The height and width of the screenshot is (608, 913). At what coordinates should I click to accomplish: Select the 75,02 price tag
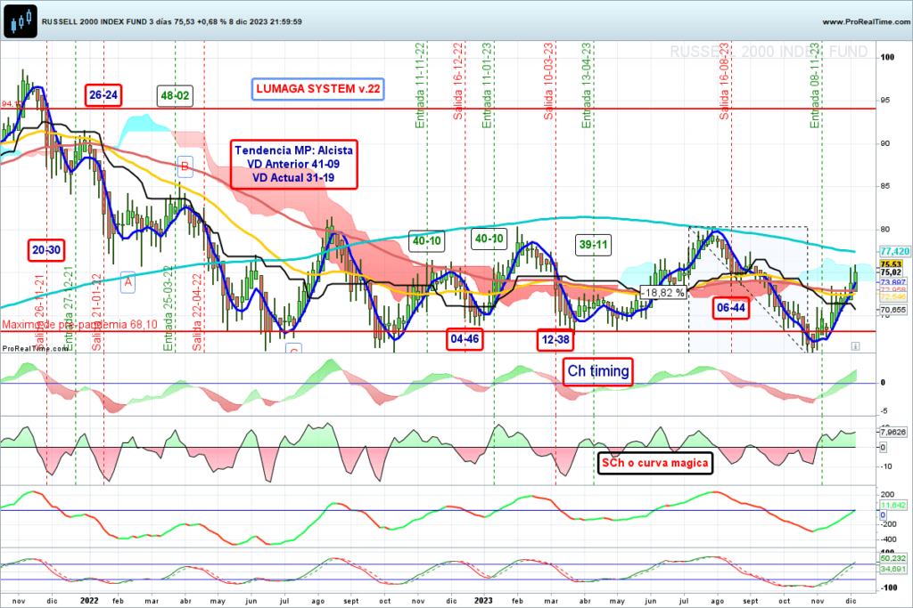[891, 272]
